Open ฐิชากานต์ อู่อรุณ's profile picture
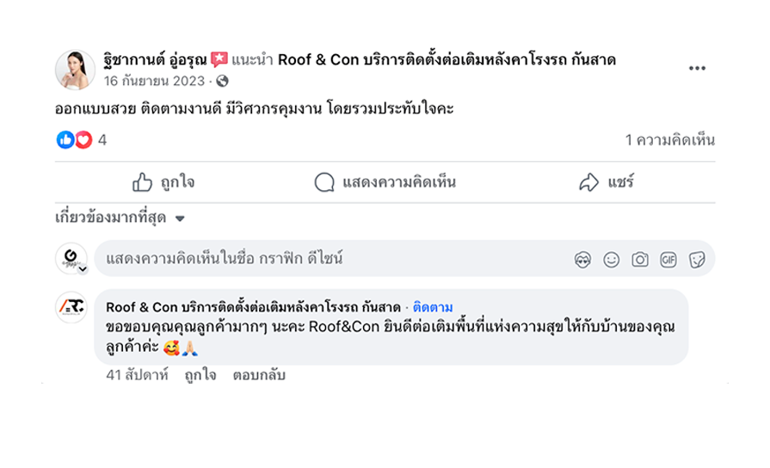770x468 pixels. click(75, 71)
